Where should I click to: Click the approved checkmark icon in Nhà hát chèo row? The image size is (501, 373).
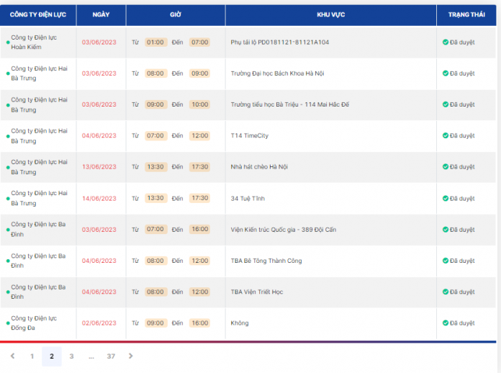click(x=446, y=167)
